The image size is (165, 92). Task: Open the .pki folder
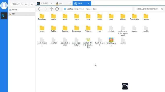point(100,29)
